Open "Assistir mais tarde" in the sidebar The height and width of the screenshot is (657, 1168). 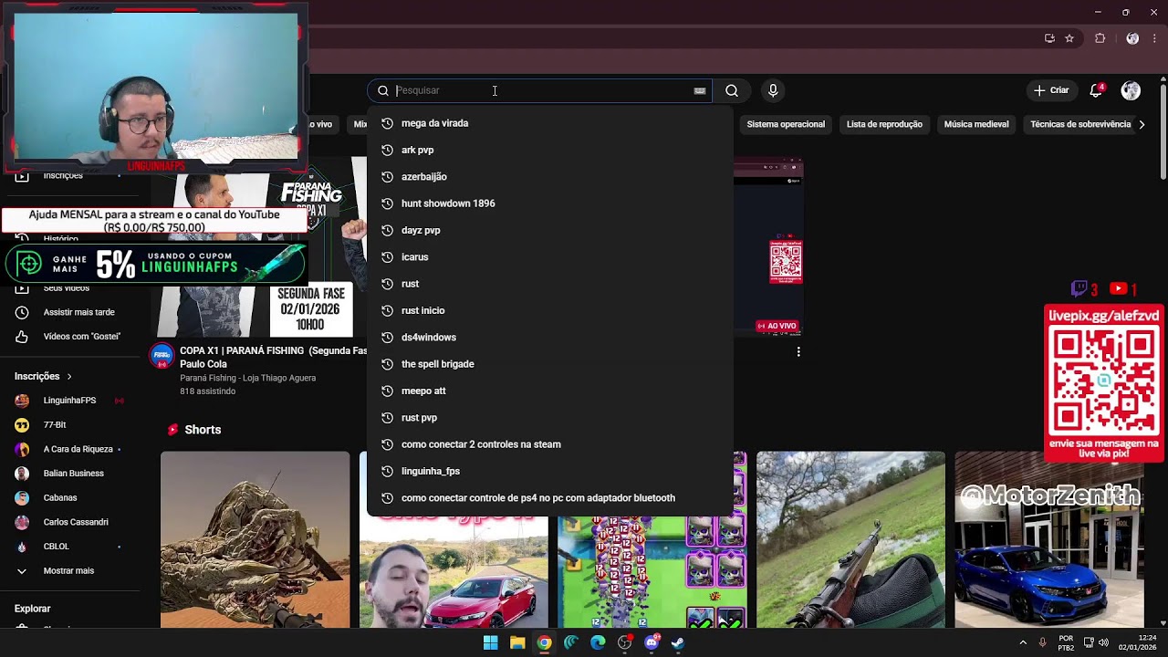coord(79,312)
